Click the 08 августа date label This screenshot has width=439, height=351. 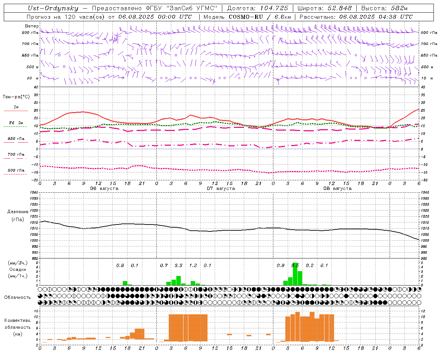pyautogui.click(x=337, y=189)
